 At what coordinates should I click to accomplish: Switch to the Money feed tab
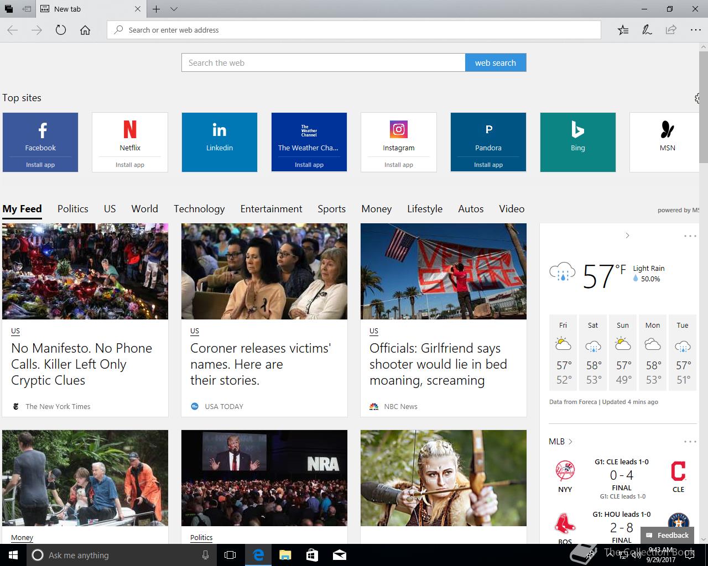tap(377, 209)
